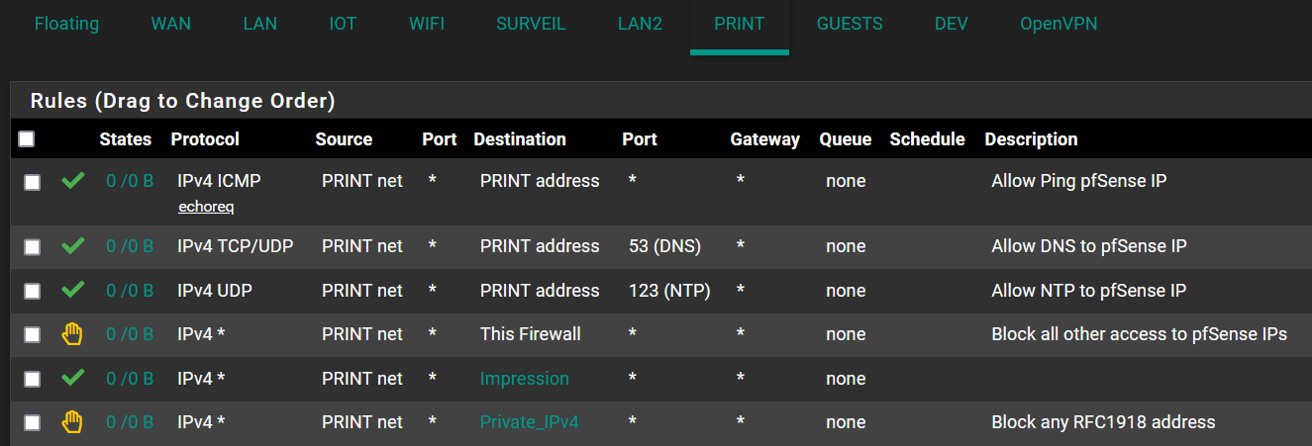Tick checkbox for Block RFC1918 rule

(x=33, y=423)
